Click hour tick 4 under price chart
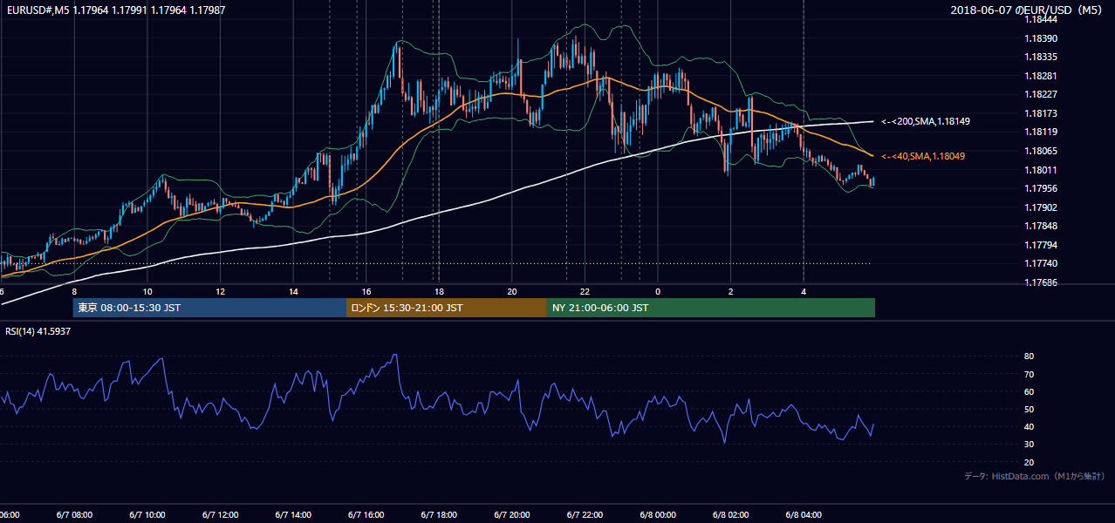This screenshot has width=1115, height=523. pyautogui.click(x=804, y=291)
